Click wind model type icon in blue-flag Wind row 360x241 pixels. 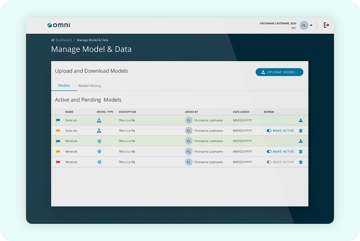(x=99, y=141)
